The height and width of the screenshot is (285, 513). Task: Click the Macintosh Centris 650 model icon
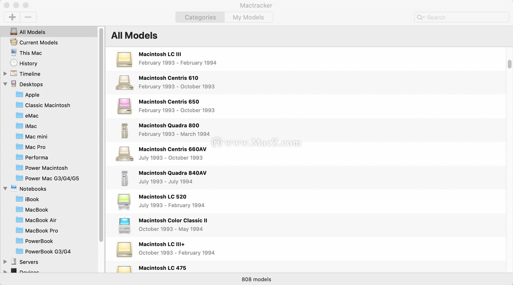point(124,106)
